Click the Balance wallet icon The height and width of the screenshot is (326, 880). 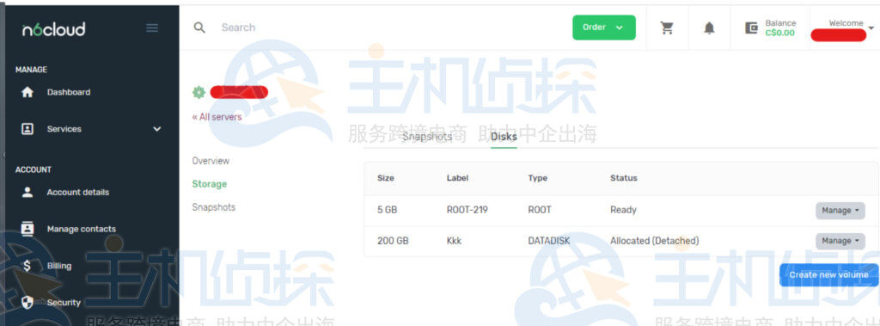751,28
